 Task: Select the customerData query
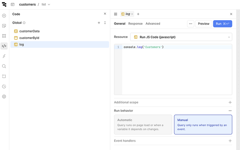pos(60,31)
